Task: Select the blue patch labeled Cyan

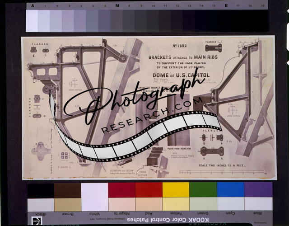Action: [x=230, y=190]
